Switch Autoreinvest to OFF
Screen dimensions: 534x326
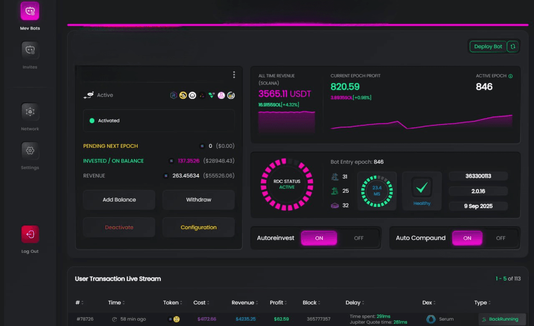coord(358,238)
